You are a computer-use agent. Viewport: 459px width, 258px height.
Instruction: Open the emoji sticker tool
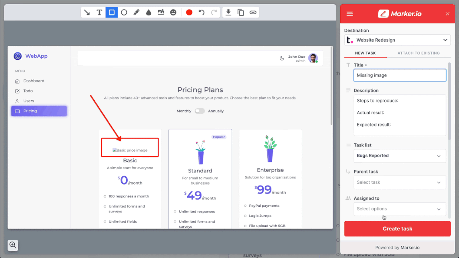coord(173,12)
